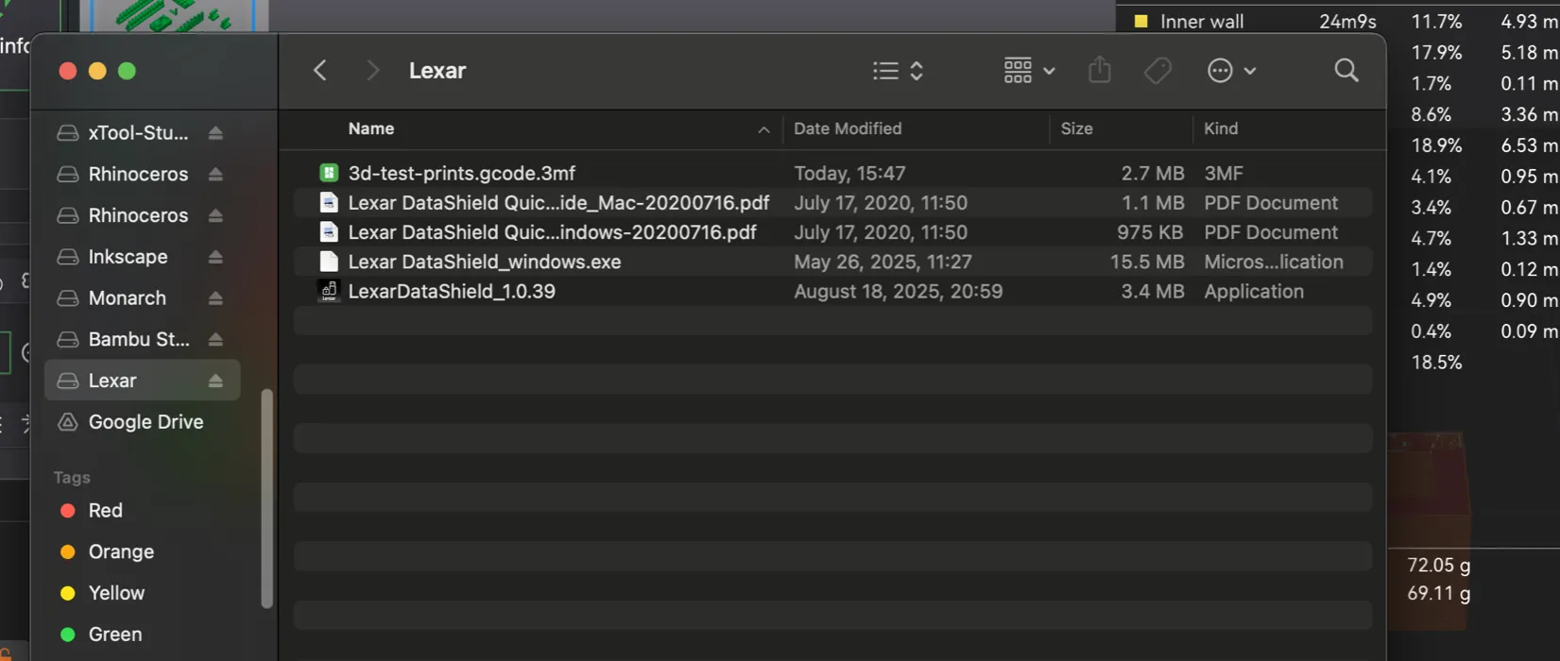Eject the xTool-Stu... volume
The height and width of the screenshot is (661, 1560).
(215, 133)
